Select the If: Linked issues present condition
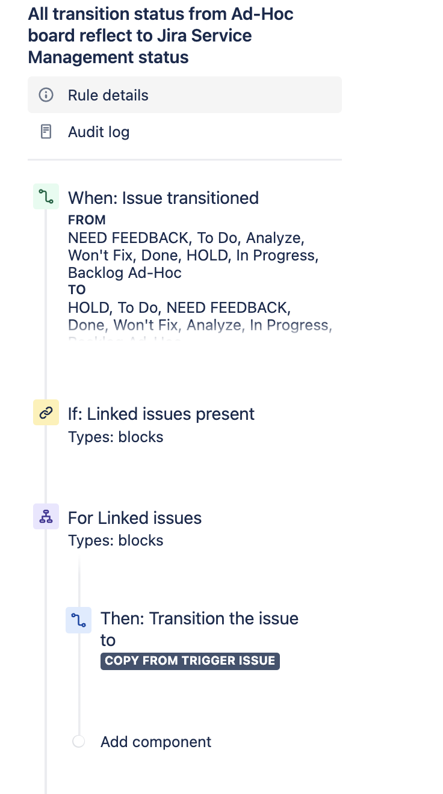Viewport: 443px width, 794px height. click(161, 414)
